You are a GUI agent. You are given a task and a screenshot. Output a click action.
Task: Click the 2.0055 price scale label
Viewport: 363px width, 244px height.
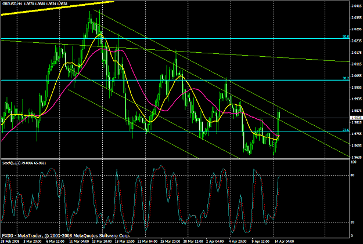point(356,76)
